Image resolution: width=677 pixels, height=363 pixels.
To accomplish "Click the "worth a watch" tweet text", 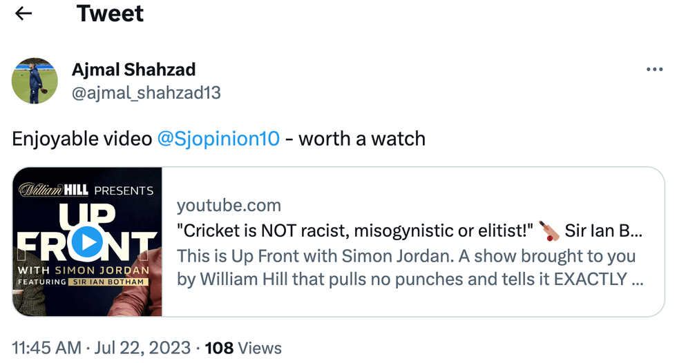I will [x=361, y=139].
